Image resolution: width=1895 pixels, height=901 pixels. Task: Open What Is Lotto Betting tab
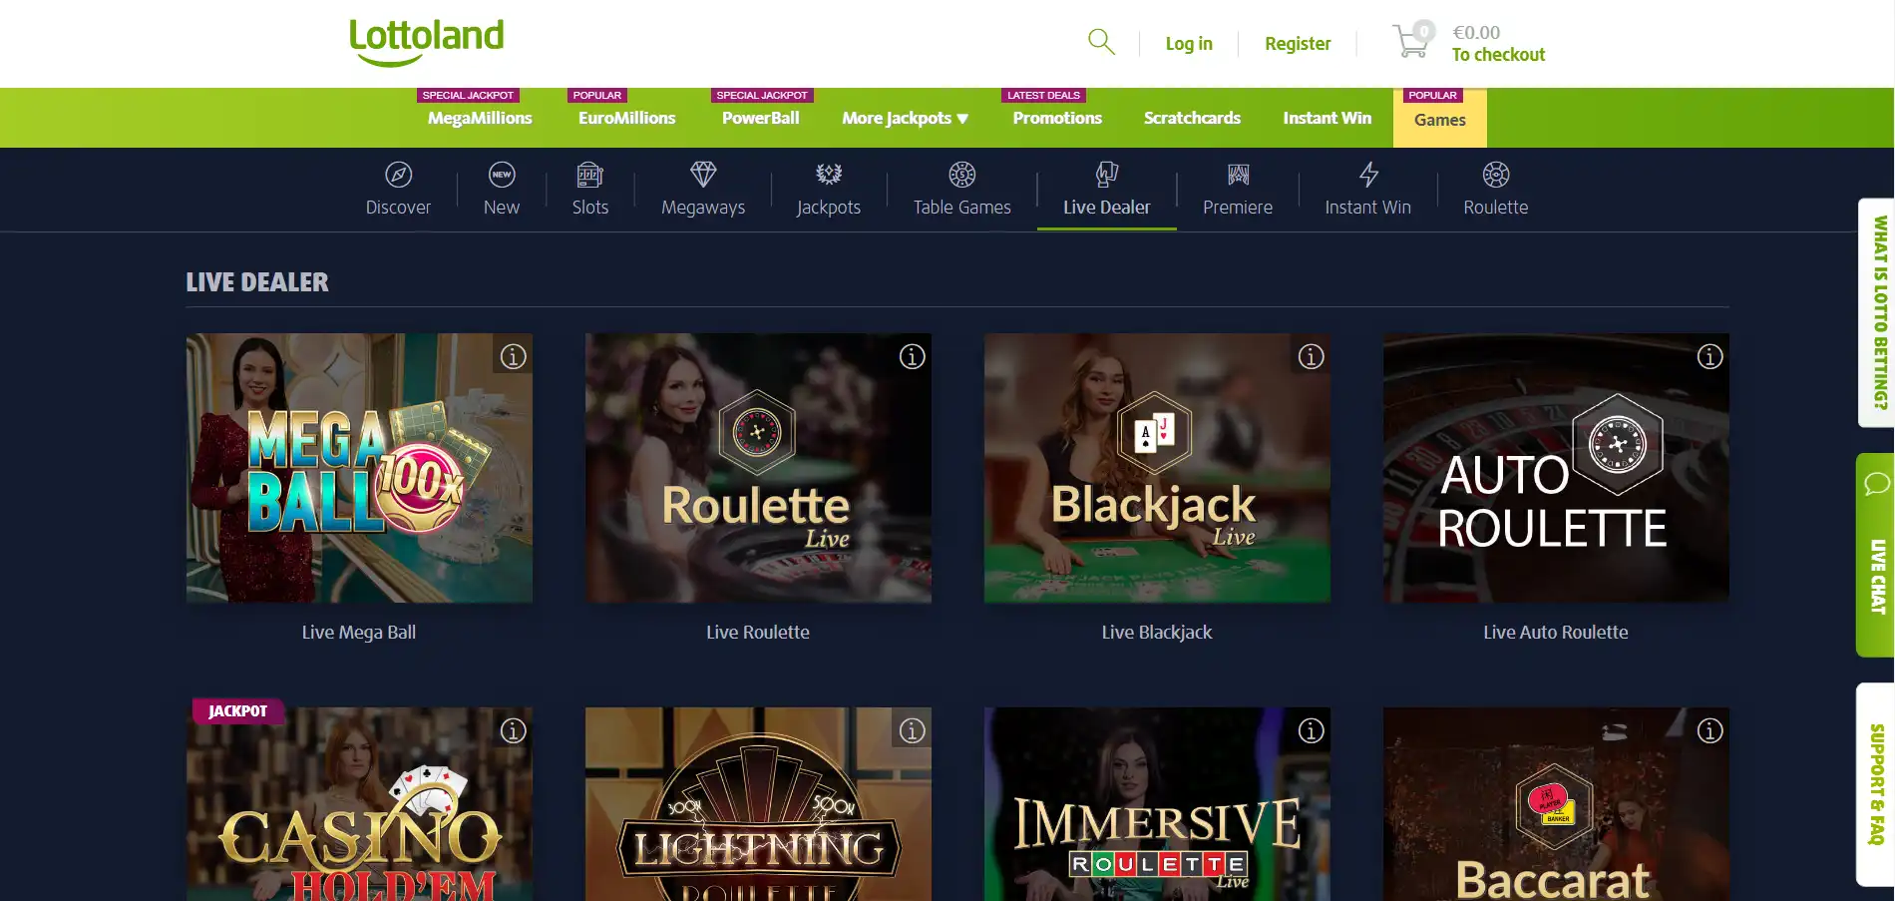(1877, 312)
